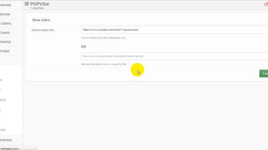The width and height of the screenshot is (268, 150).
Task: Open the sidebar item ending in TRATION
Action: pos(5,5)
